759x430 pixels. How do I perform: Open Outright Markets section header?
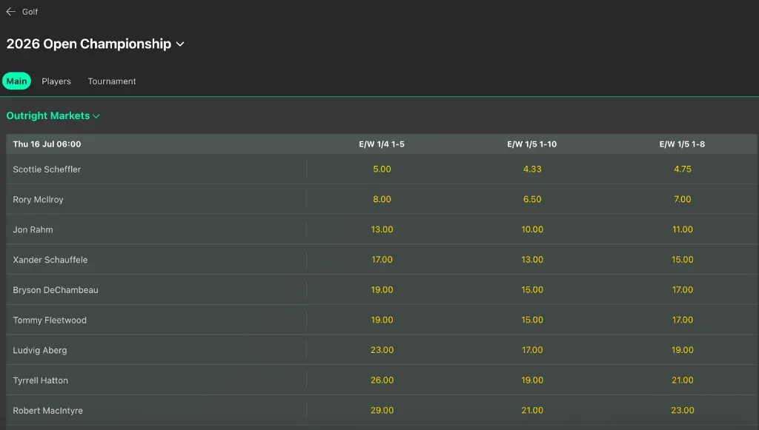[48, 116]
